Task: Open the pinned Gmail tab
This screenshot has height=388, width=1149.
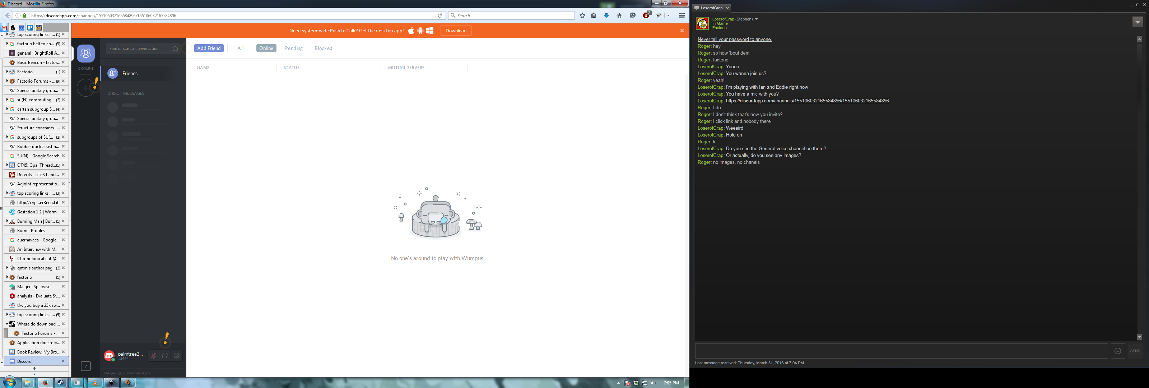Action: click(4, 28)
